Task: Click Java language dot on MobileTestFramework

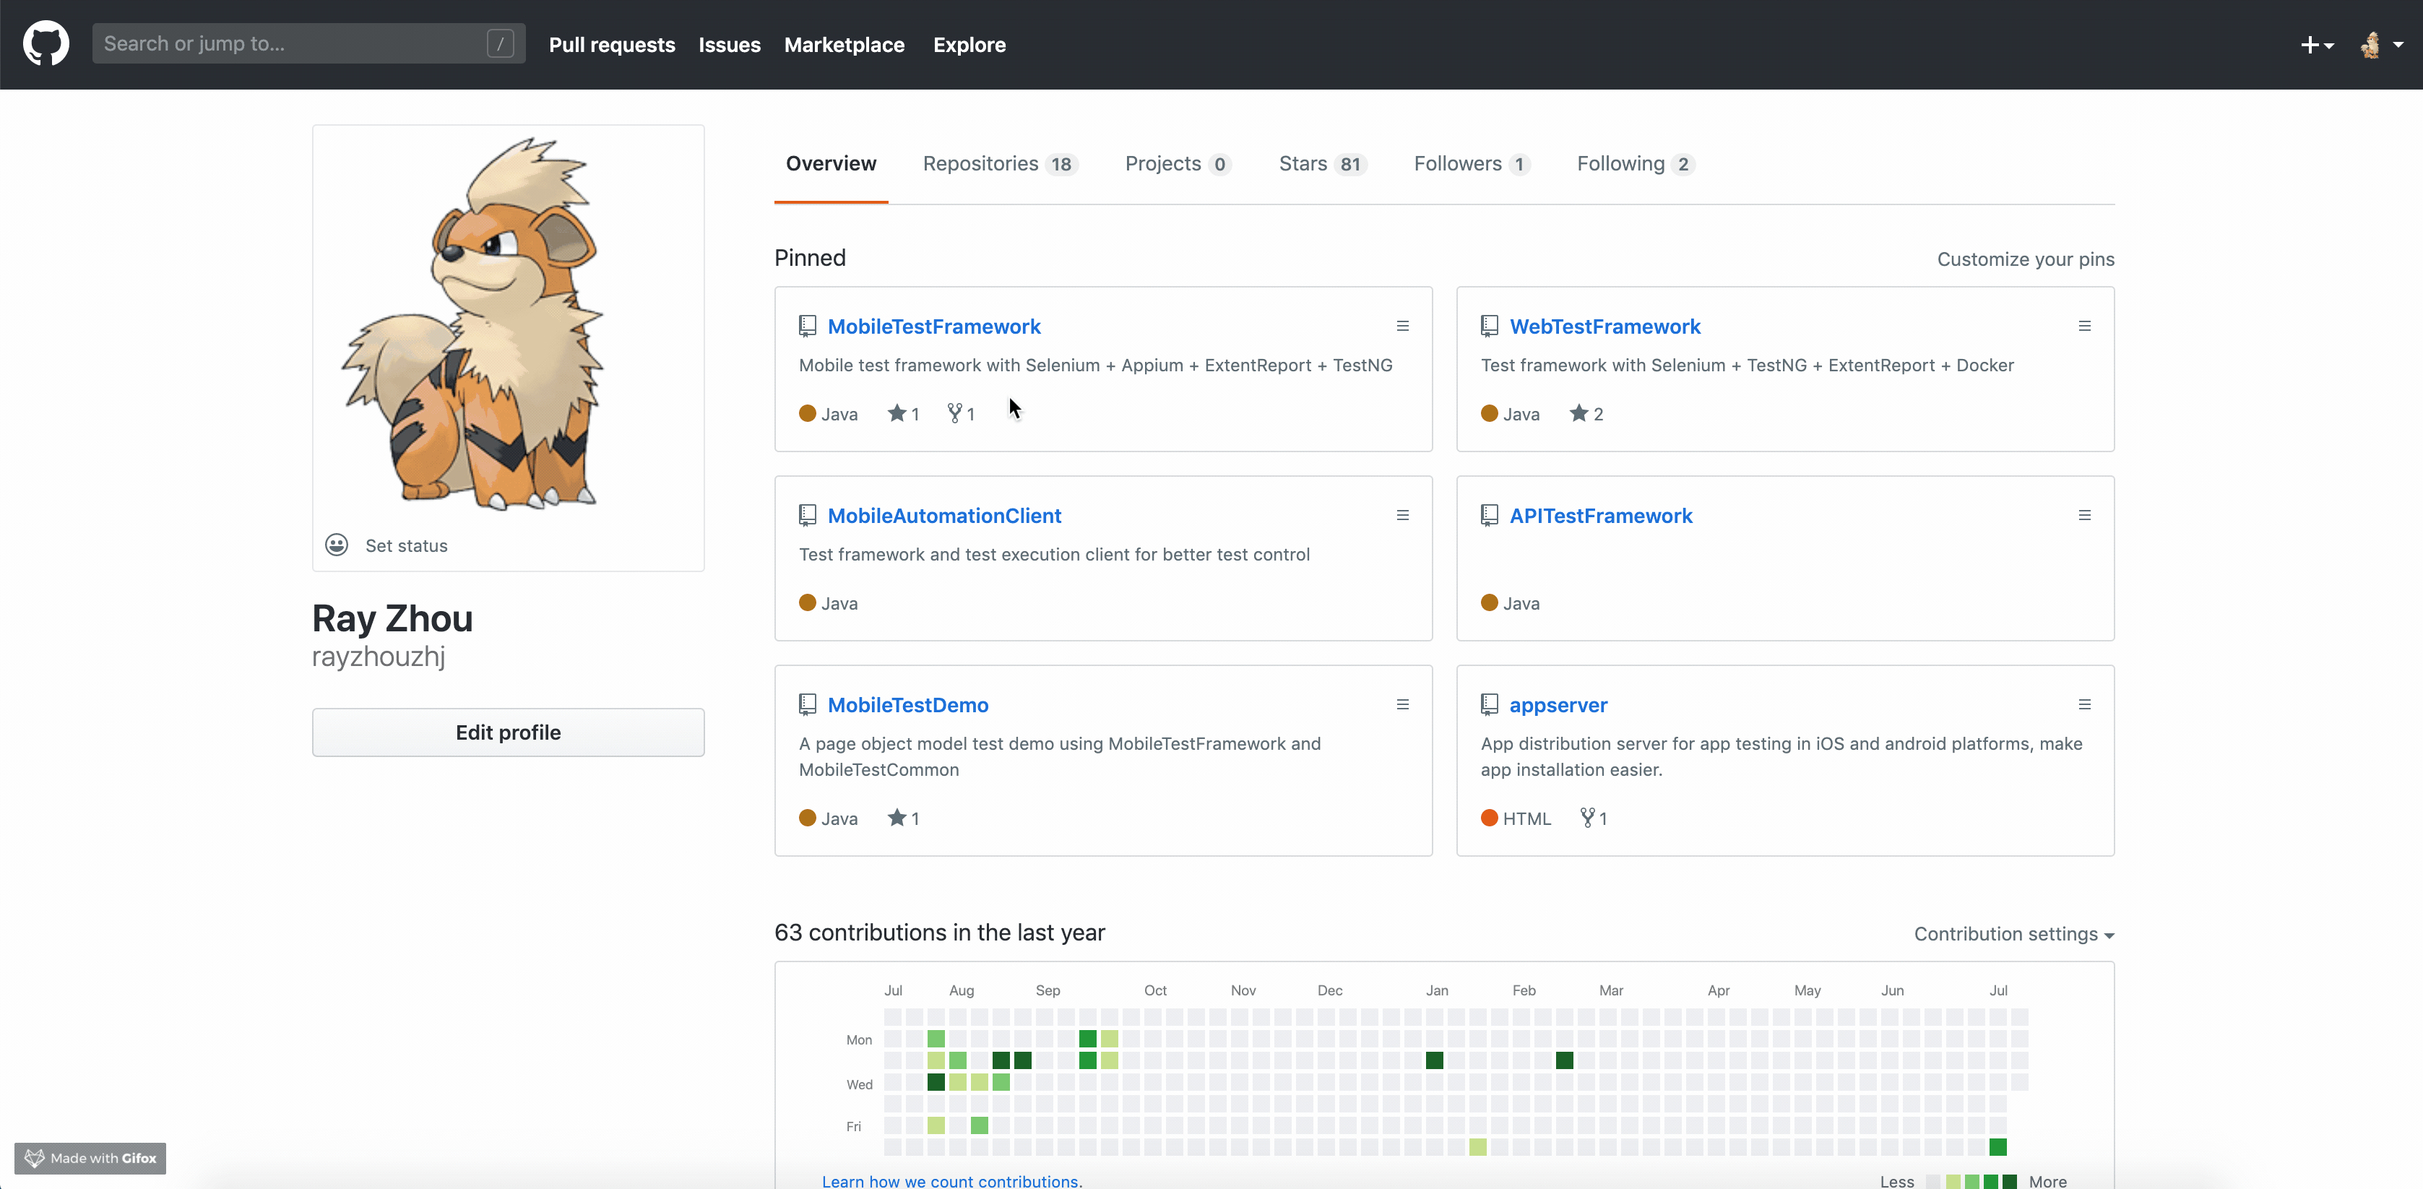Action: point(807,413)
